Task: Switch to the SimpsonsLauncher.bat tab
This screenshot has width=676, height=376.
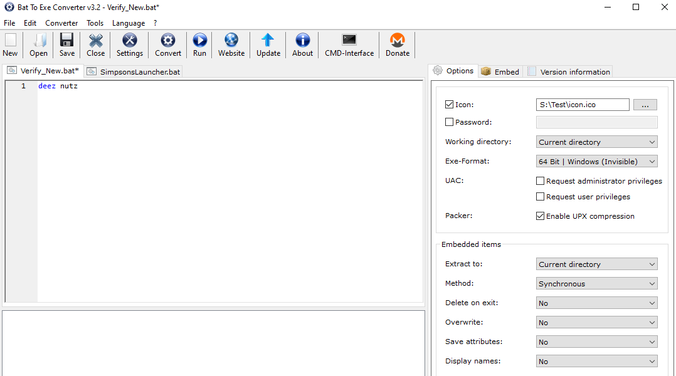Action: [134, 71]
